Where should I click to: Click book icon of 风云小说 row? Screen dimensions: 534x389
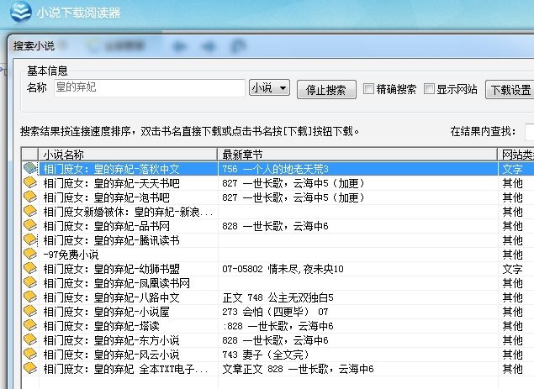(30, 355)
